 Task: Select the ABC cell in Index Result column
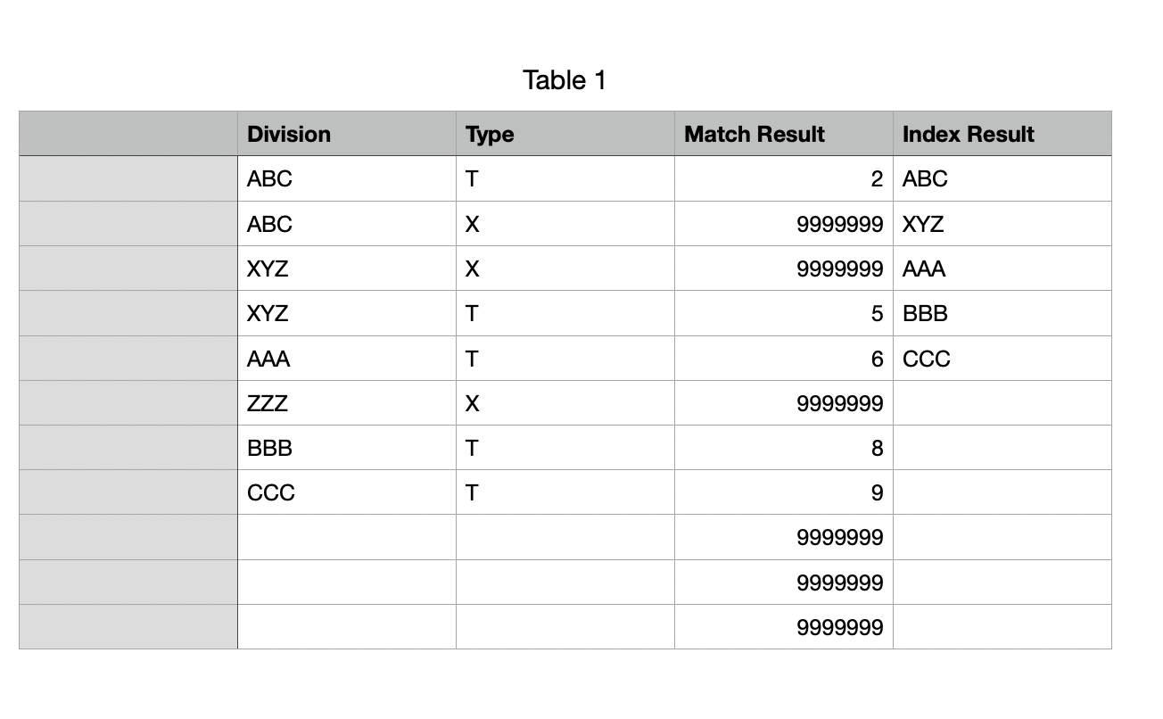point(1002,179)
